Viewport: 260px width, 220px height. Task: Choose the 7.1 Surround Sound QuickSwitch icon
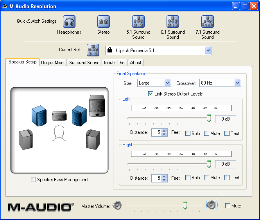tap(208, 22)
